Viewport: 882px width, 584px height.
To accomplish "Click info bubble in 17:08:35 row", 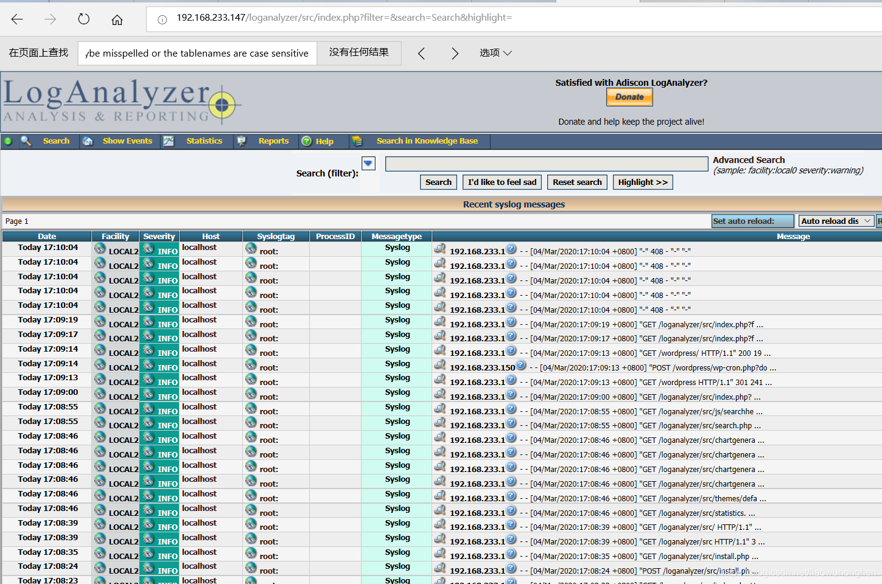I will pos(511,554).
